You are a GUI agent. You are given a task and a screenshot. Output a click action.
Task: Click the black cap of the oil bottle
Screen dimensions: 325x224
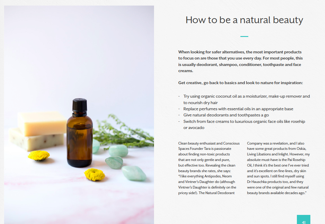pos(80,106)
